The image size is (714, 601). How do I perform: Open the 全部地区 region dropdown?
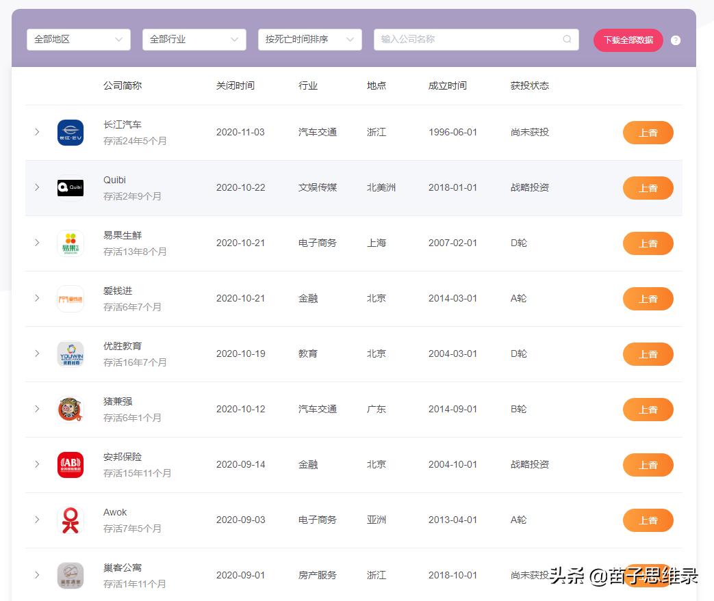pos(78,40)
